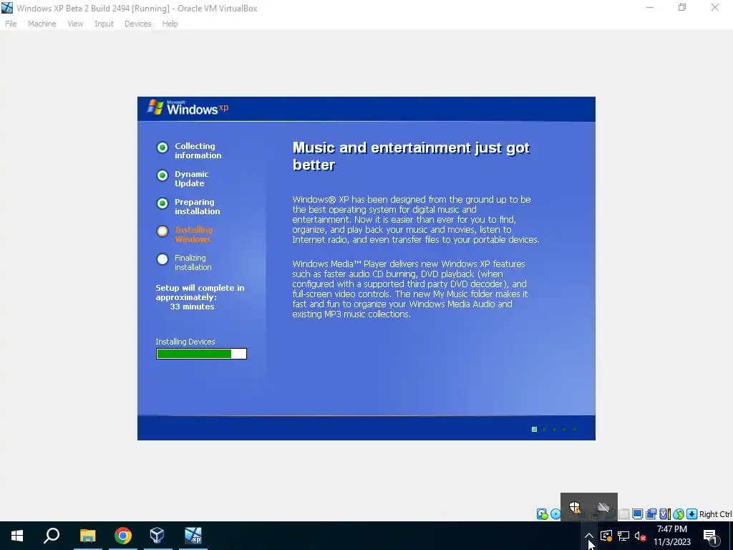Viewport: 733px width, 550px height.
Task: Open VirtualBox Manager cube taskbar icon
Action: click(157, 536)
